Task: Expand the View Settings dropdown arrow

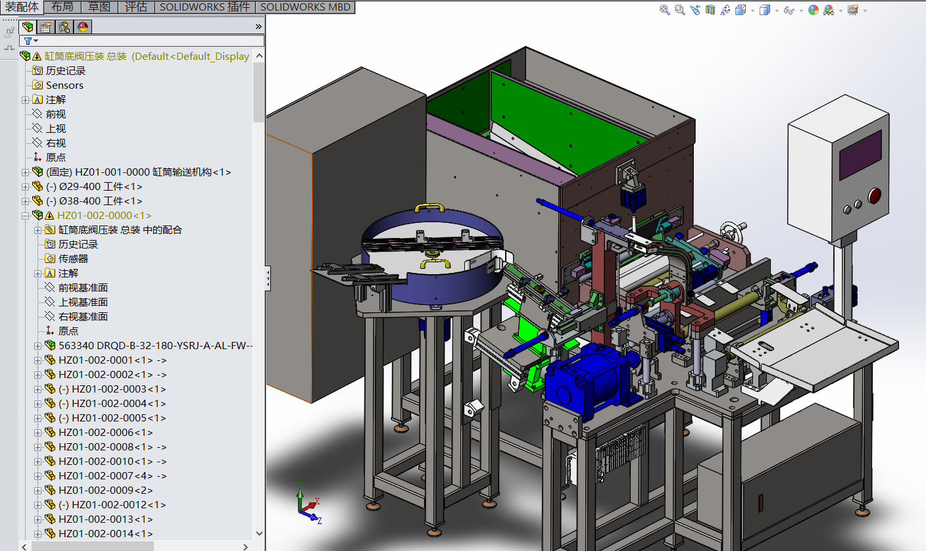Action: (x=865, y=11)
